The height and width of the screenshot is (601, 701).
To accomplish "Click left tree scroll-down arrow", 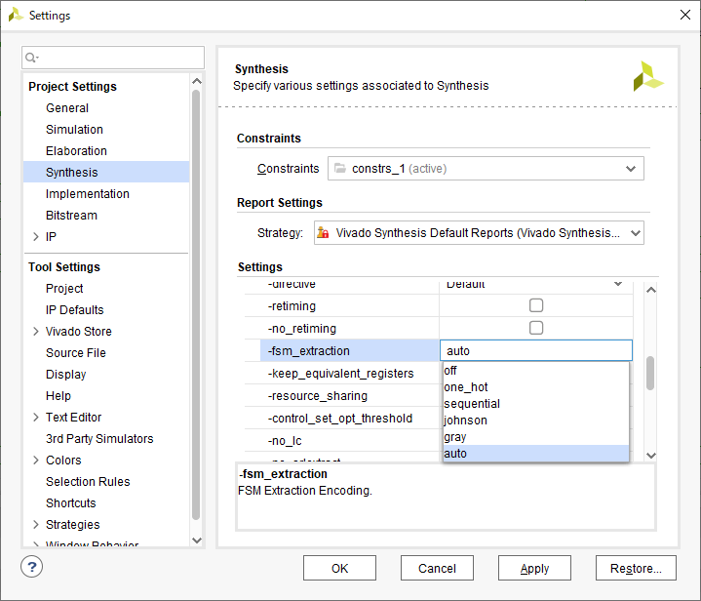I will click(x=196, y=541).
